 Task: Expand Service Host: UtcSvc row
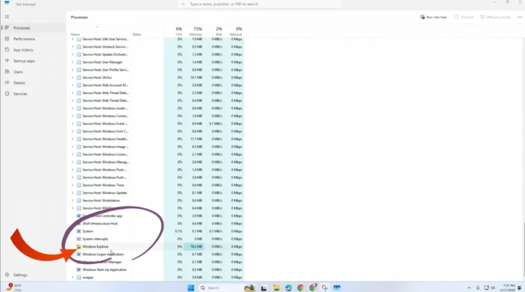[x=73, y=77]
